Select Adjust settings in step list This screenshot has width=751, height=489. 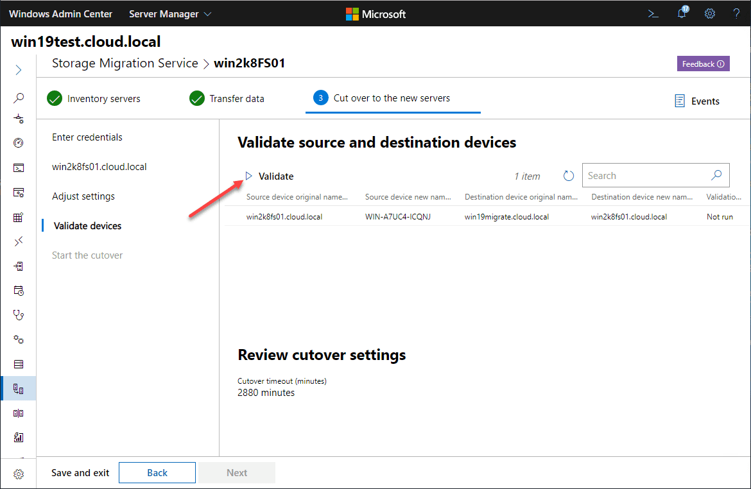click(x=83, y=196)
